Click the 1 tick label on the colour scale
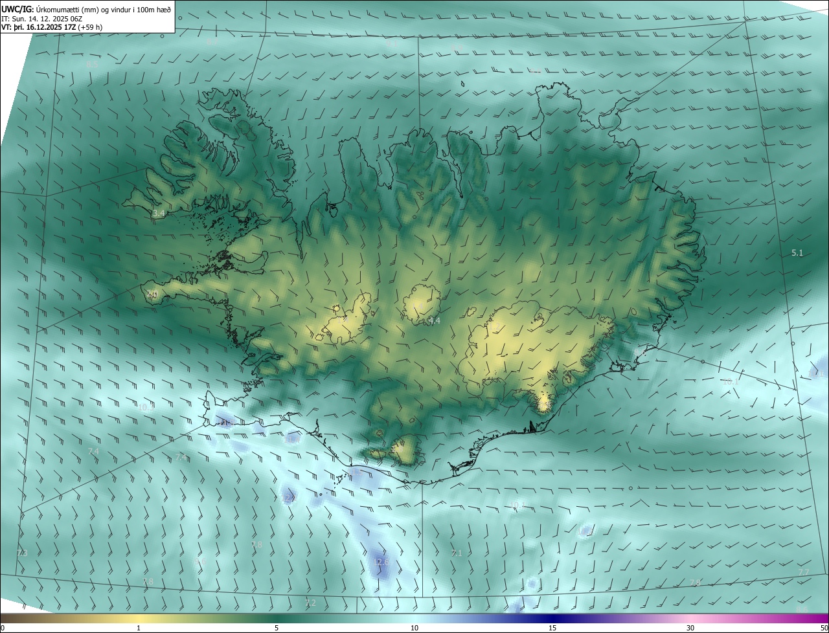Screen dimensions: 829x633 tap(139, 628)
